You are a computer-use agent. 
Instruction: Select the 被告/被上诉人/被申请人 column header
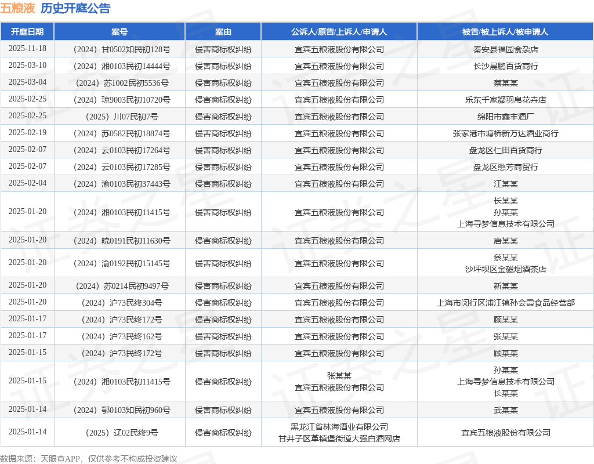tap(505, 32)
